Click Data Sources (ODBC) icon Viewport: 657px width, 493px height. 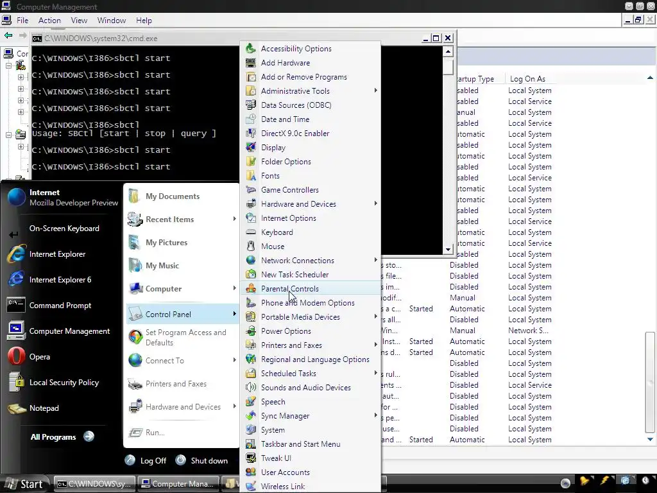[251, 105]
